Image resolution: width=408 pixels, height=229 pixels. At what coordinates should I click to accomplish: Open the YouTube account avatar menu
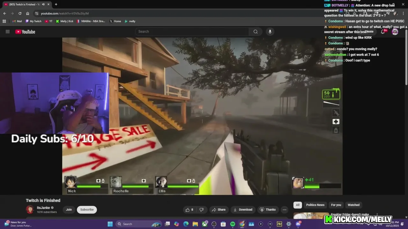pos(395,31)
